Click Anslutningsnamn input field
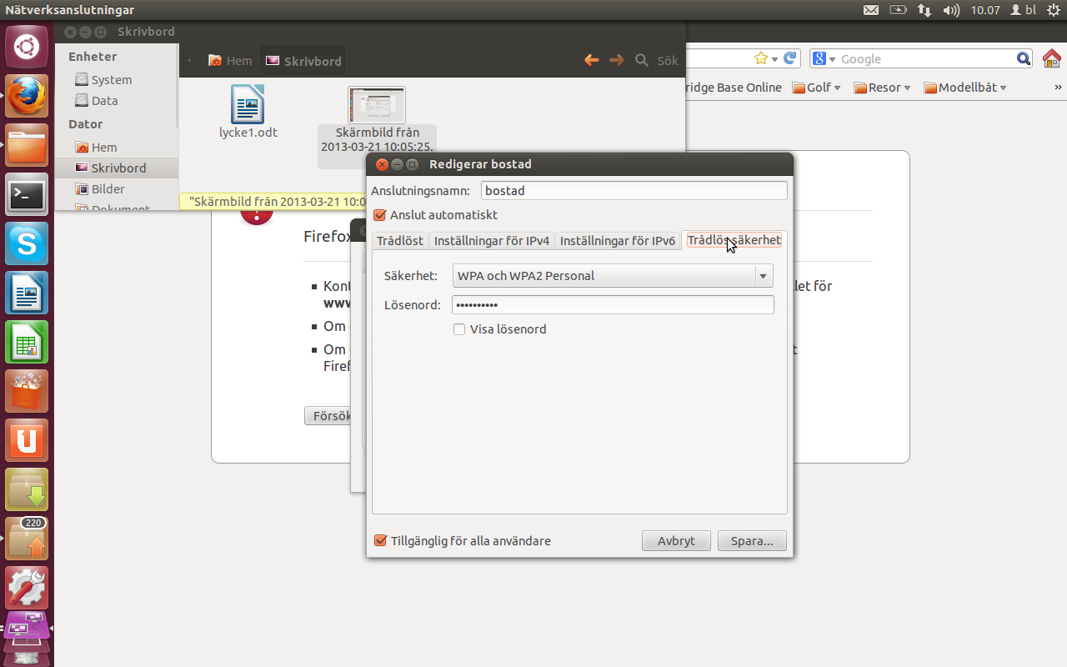This screenshot has height=667, width=1067. 634,191
